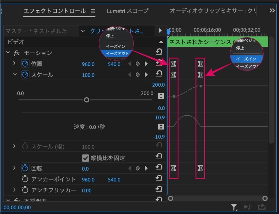Reset the スケール parameter value

pos(159,74)
